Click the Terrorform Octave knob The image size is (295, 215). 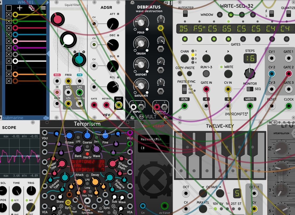pyautogui.click(x=69, y=136)
